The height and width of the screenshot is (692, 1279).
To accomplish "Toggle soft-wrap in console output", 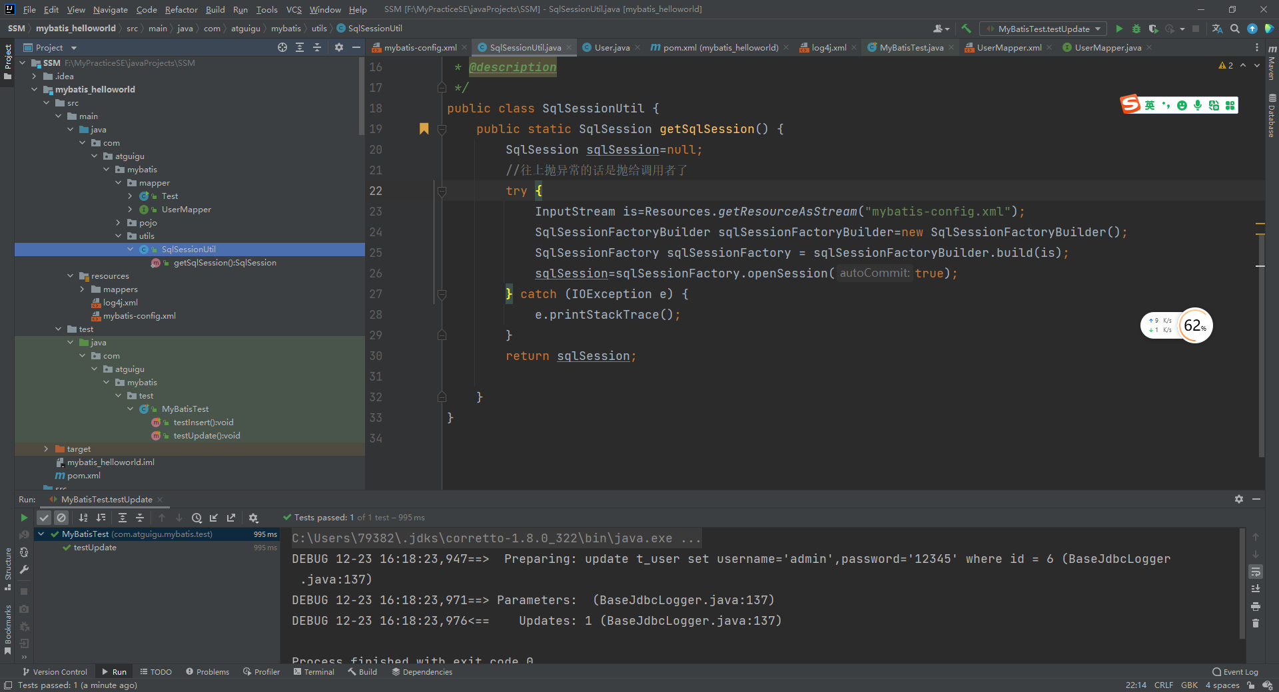I will [1256, 572].
